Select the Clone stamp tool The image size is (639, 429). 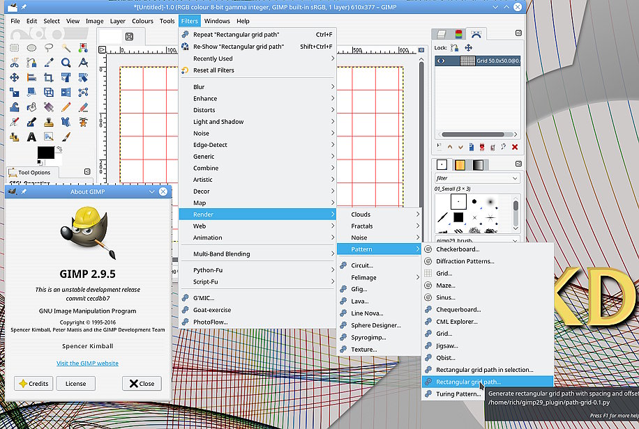click(x=49, y=122)
